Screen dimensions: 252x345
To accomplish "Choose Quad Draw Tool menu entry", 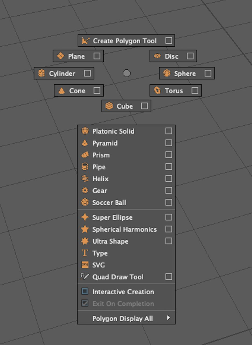I will click(x=126, y=277).
